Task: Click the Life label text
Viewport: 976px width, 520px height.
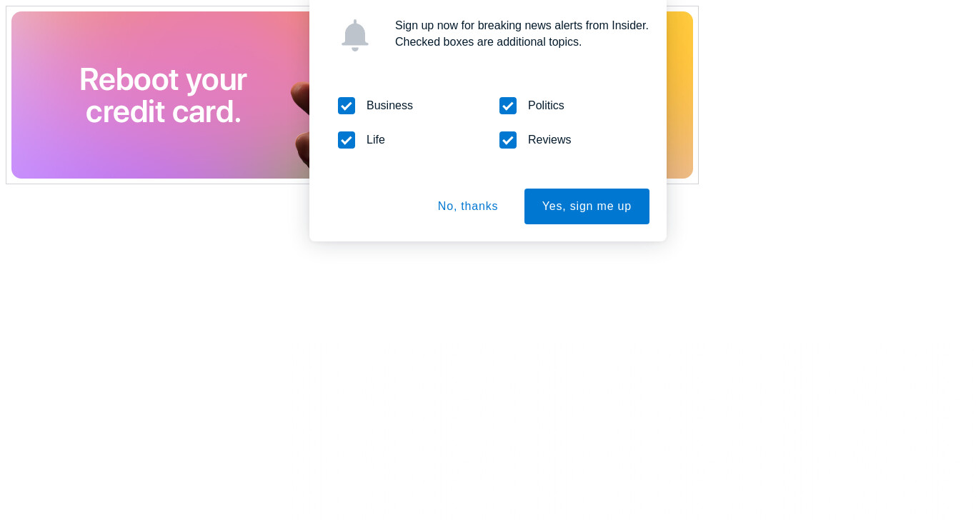Action: click(x=376, y=140)
